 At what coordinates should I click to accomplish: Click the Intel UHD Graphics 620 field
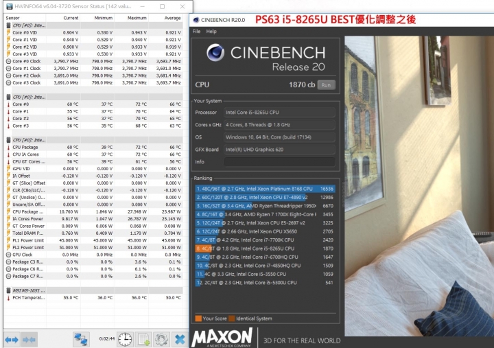coord(279,150)
